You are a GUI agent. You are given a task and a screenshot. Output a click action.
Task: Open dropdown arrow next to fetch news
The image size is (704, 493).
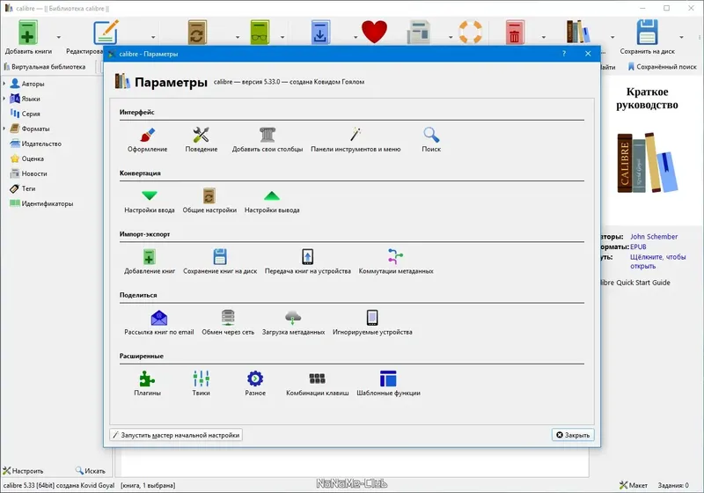click(451, 37)
